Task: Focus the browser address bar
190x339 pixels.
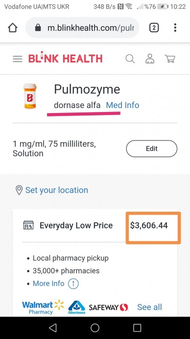Action: pyautogui.click(x=82, y=28)
